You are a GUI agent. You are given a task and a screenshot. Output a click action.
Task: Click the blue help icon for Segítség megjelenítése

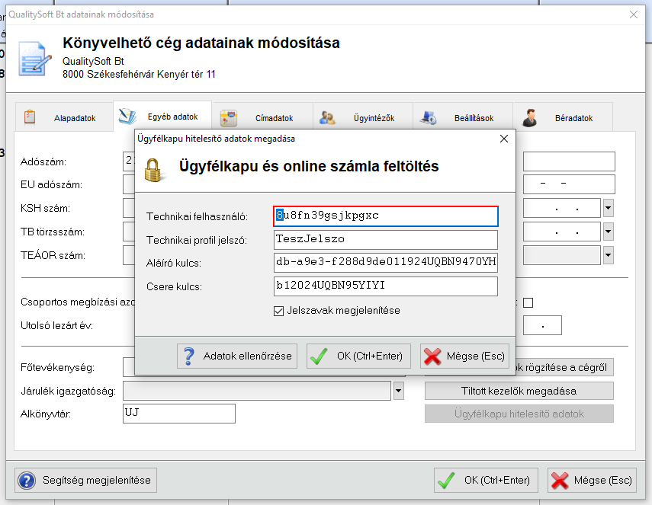(27, 481)
